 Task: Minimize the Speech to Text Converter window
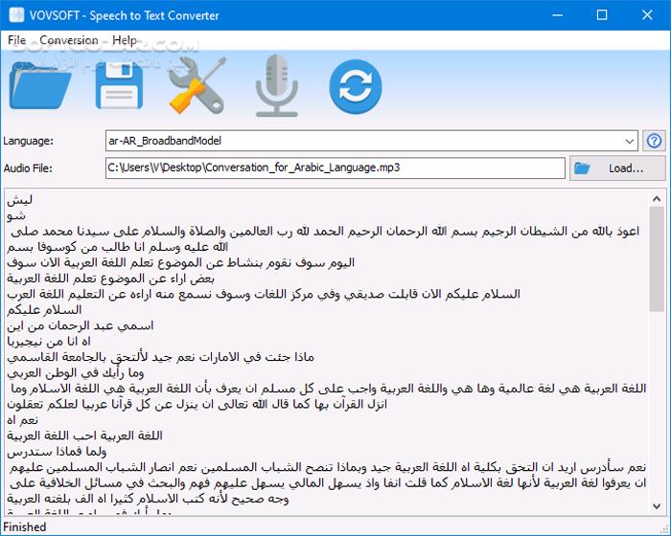557,15
